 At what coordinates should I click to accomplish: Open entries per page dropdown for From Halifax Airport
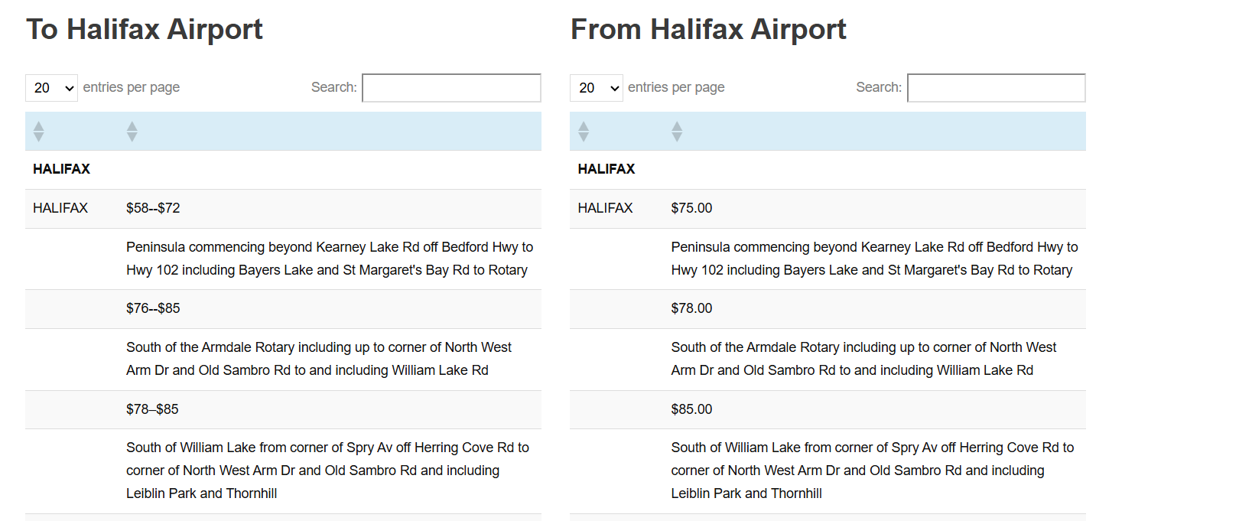click(x=597, y=88)
